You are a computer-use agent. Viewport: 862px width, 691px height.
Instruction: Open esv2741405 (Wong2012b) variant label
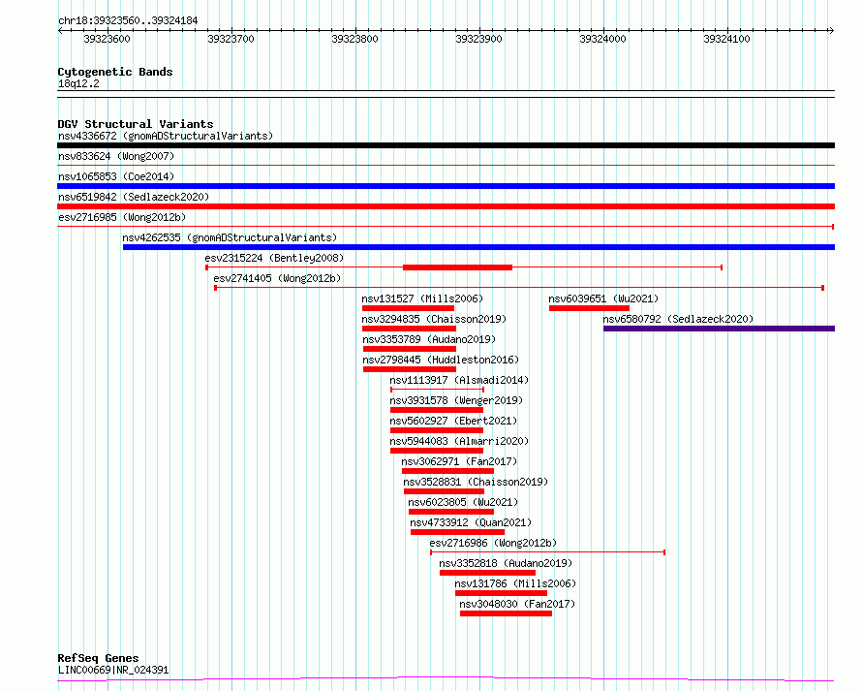coord(277,278)
